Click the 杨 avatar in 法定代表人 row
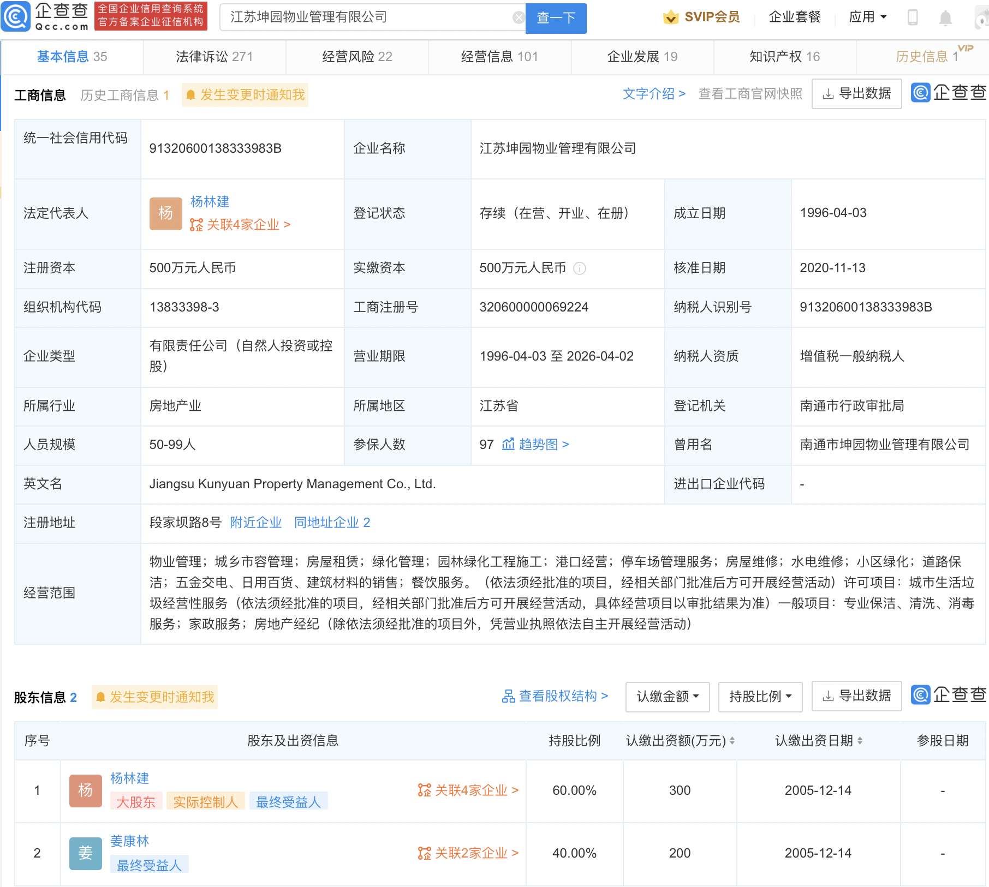Viewport: 989px width, 887px height. (x=165, y=213)
